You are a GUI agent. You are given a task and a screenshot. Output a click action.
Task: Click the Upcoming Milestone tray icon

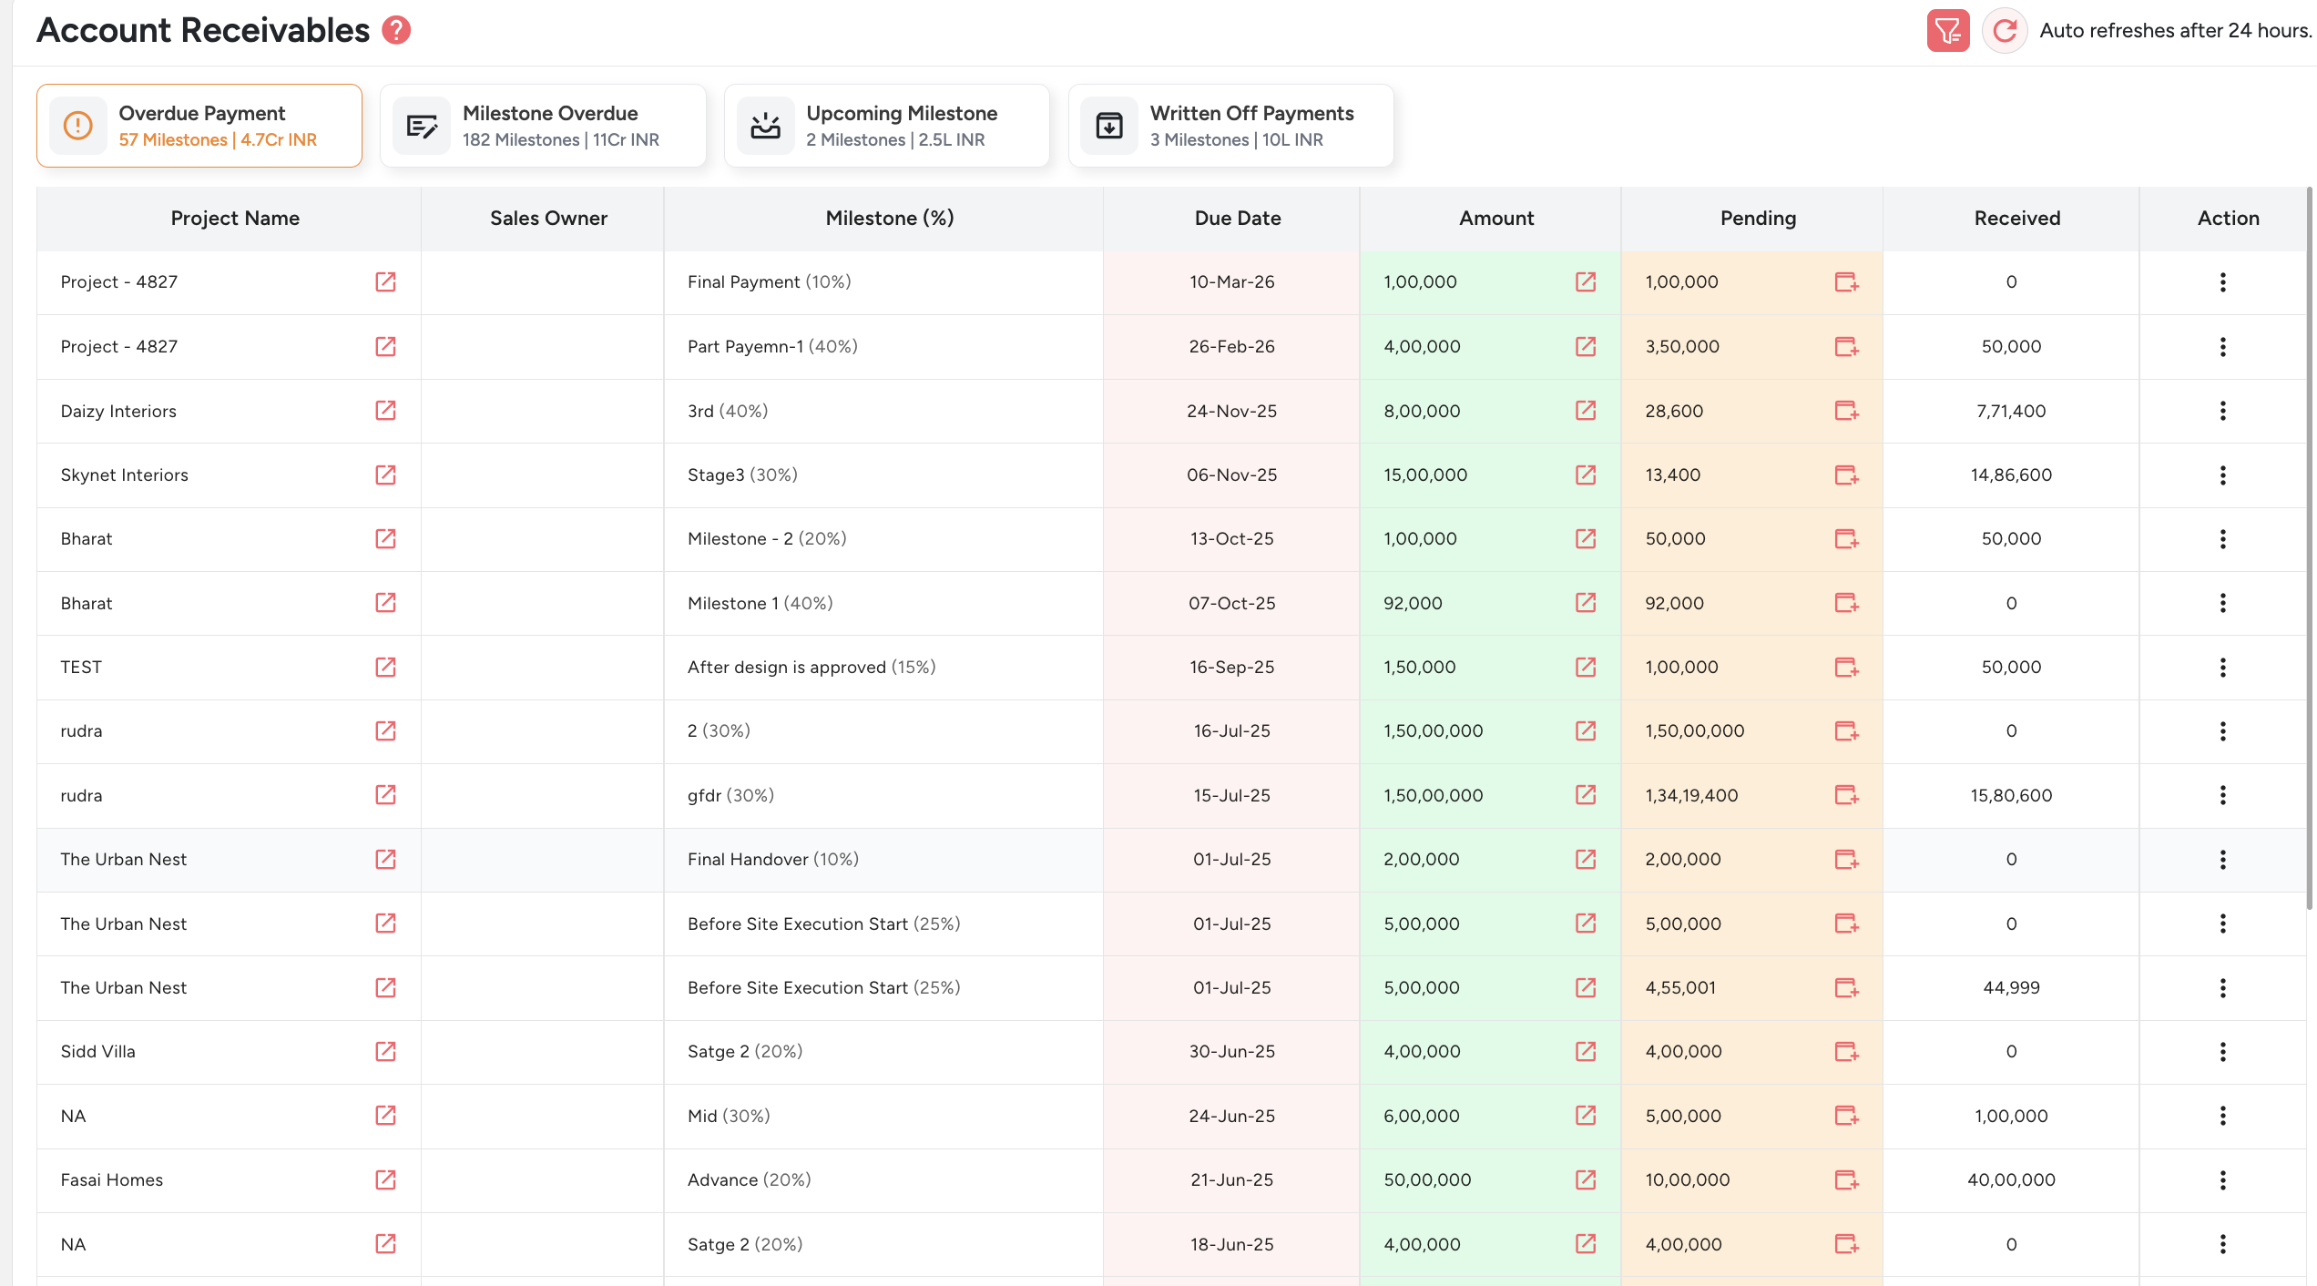766,125
